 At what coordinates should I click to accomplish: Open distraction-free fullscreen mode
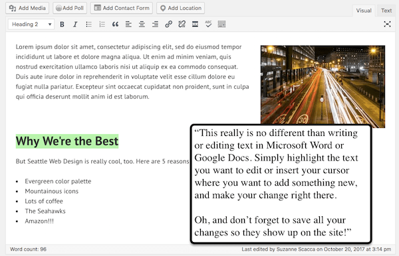tap(387, 25)
